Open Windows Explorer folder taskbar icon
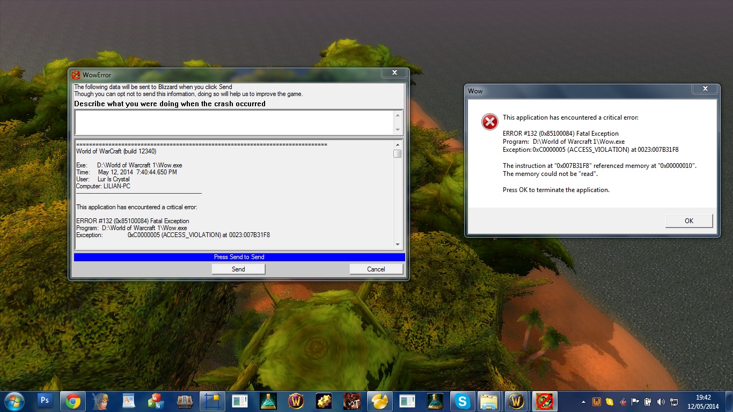 tap(489, 401)
